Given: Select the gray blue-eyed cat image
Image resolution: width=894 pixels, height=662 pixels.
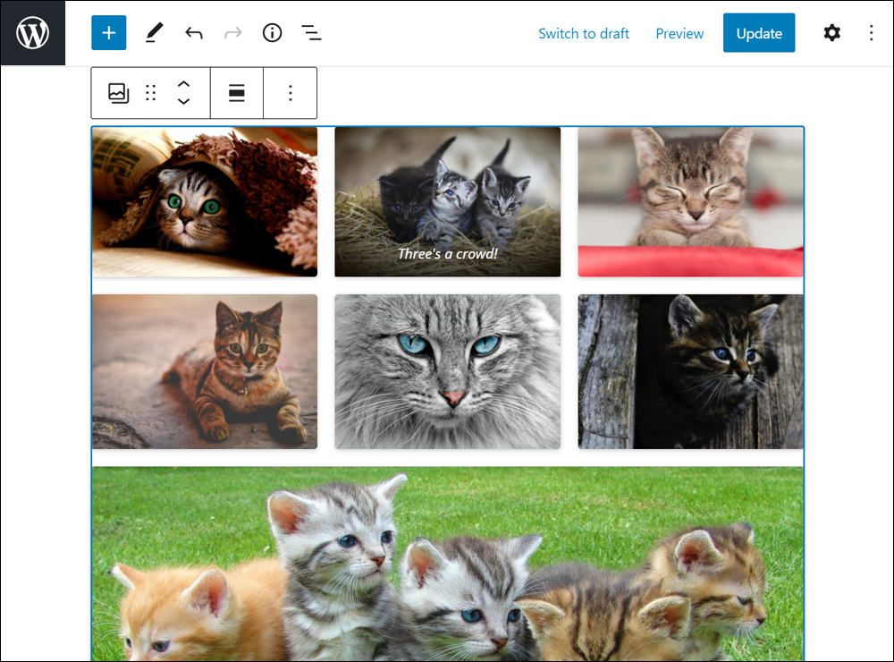Looking at the screenshot, I should pos(448,371).
